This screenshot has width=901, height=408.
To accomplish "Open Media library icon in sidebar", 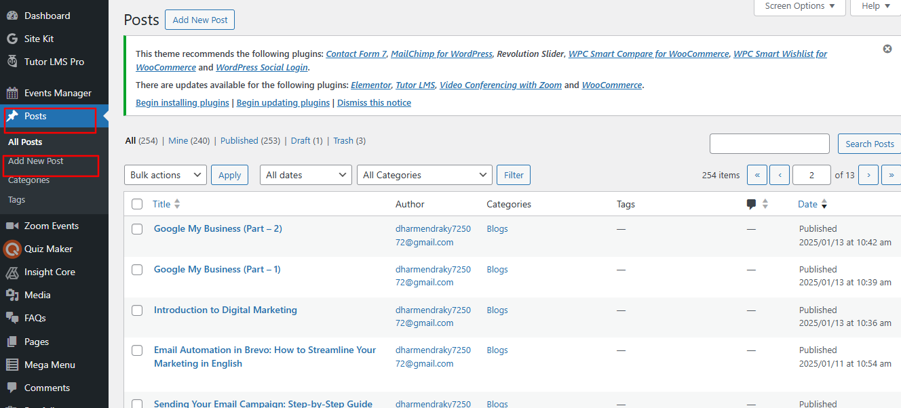I will (12, 295).
